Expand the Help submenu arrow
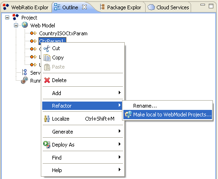218x179 pixels. (x=120, y=170)
